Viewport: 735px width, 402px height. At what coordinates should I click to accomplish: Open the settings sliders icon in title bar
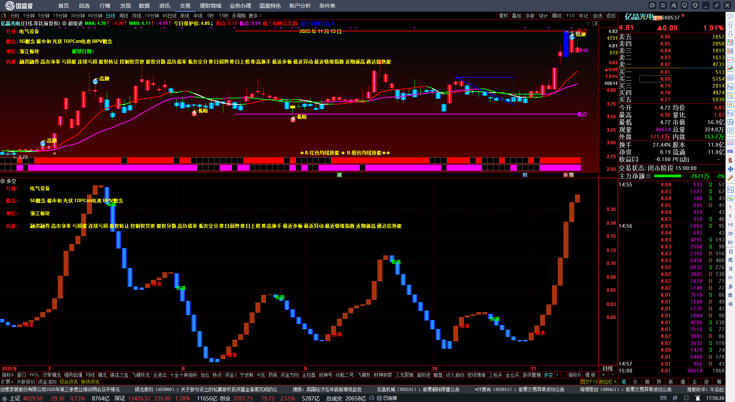pos(663,5)
